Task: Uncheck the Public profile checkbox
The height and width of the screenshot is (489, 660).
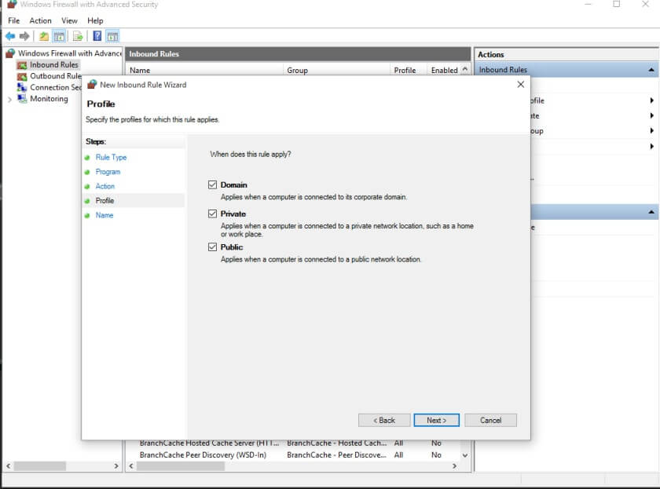Action: [x=212, y=247]
